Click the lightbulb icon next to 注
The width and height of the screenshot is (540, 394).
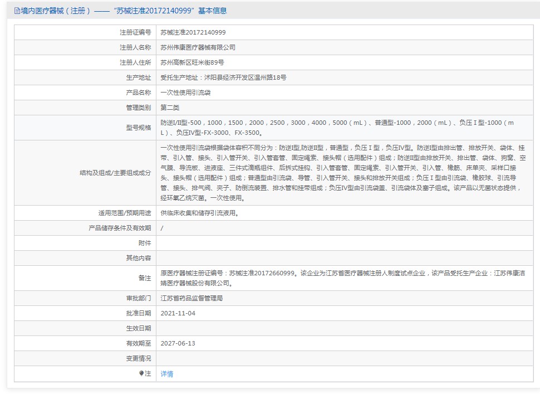coord(141,373)
